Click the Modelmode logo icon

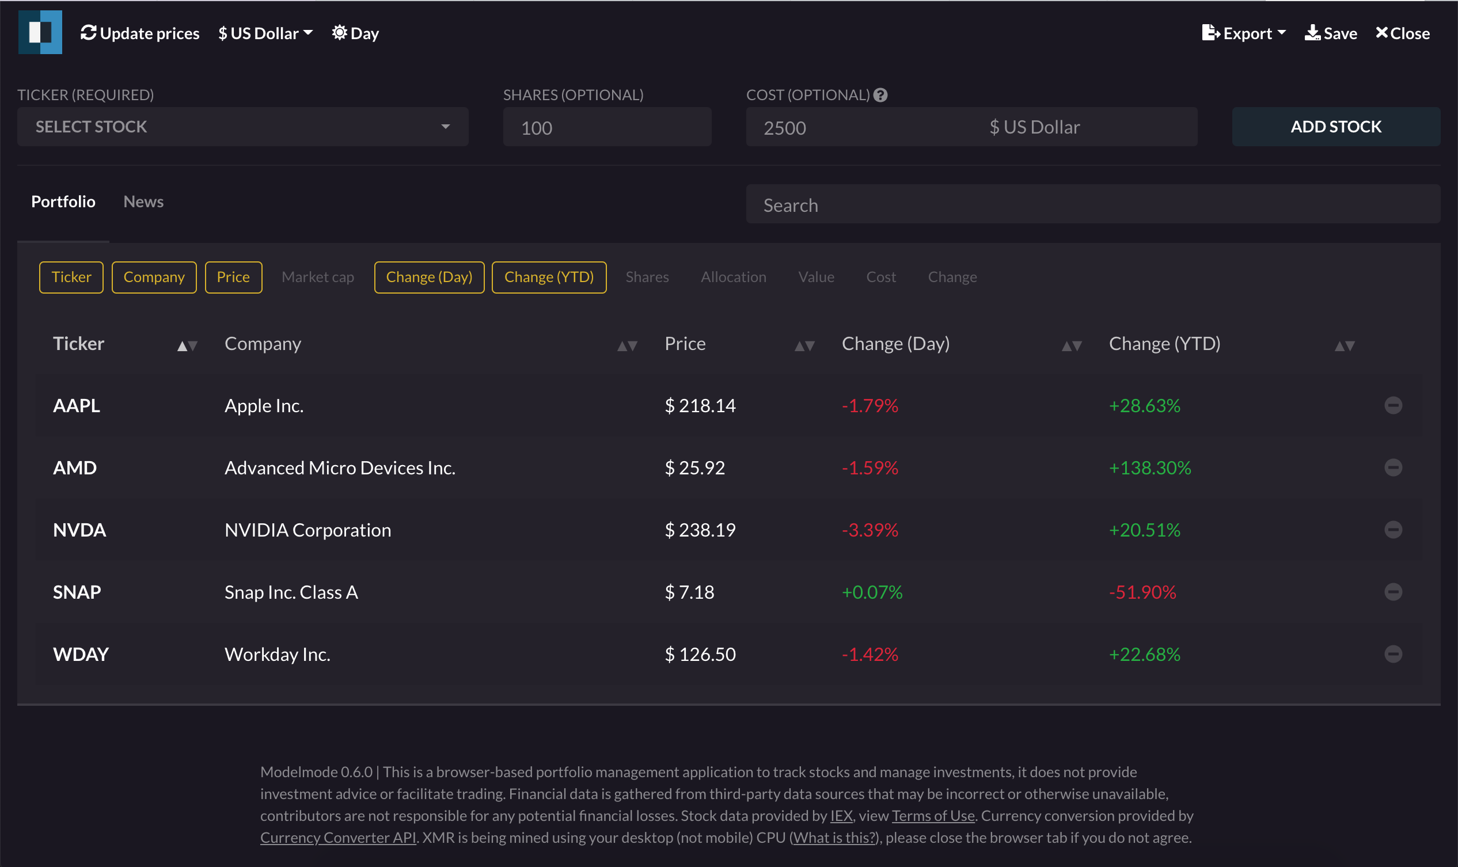click(40, 33)
